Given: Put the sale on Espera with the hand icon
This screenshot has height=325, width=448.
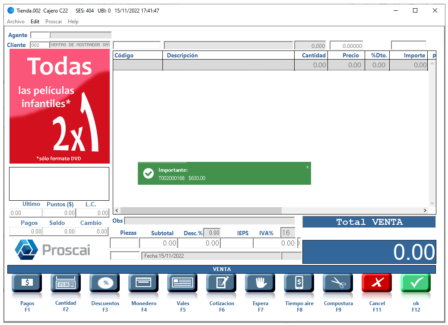Looking at the screenshot, I should click(260, 283).
